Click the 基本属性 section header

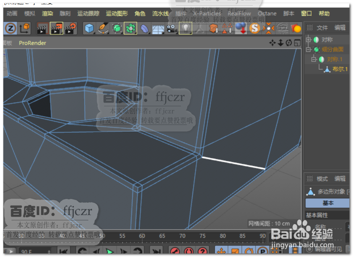[317, 215]
